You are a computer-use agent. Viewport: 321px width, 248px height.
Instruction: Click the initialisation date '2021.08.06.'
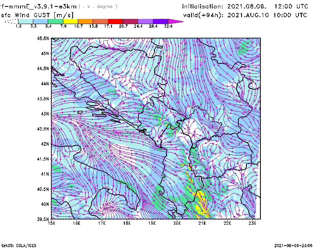point(247,6)
